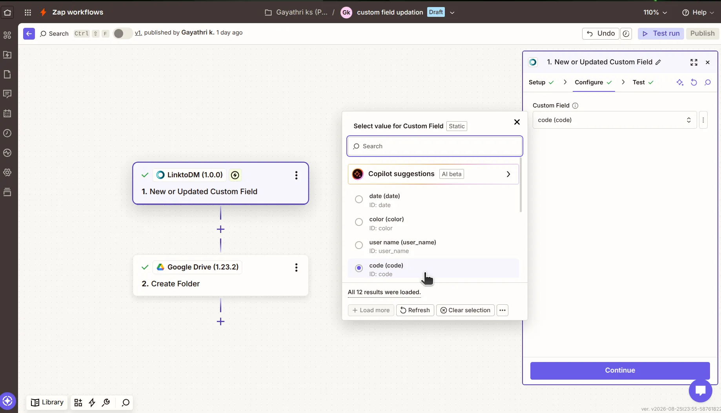This screenshot has width=721, height=413.
Task: Switch to the Setup tab
Action: coord(541,82)
